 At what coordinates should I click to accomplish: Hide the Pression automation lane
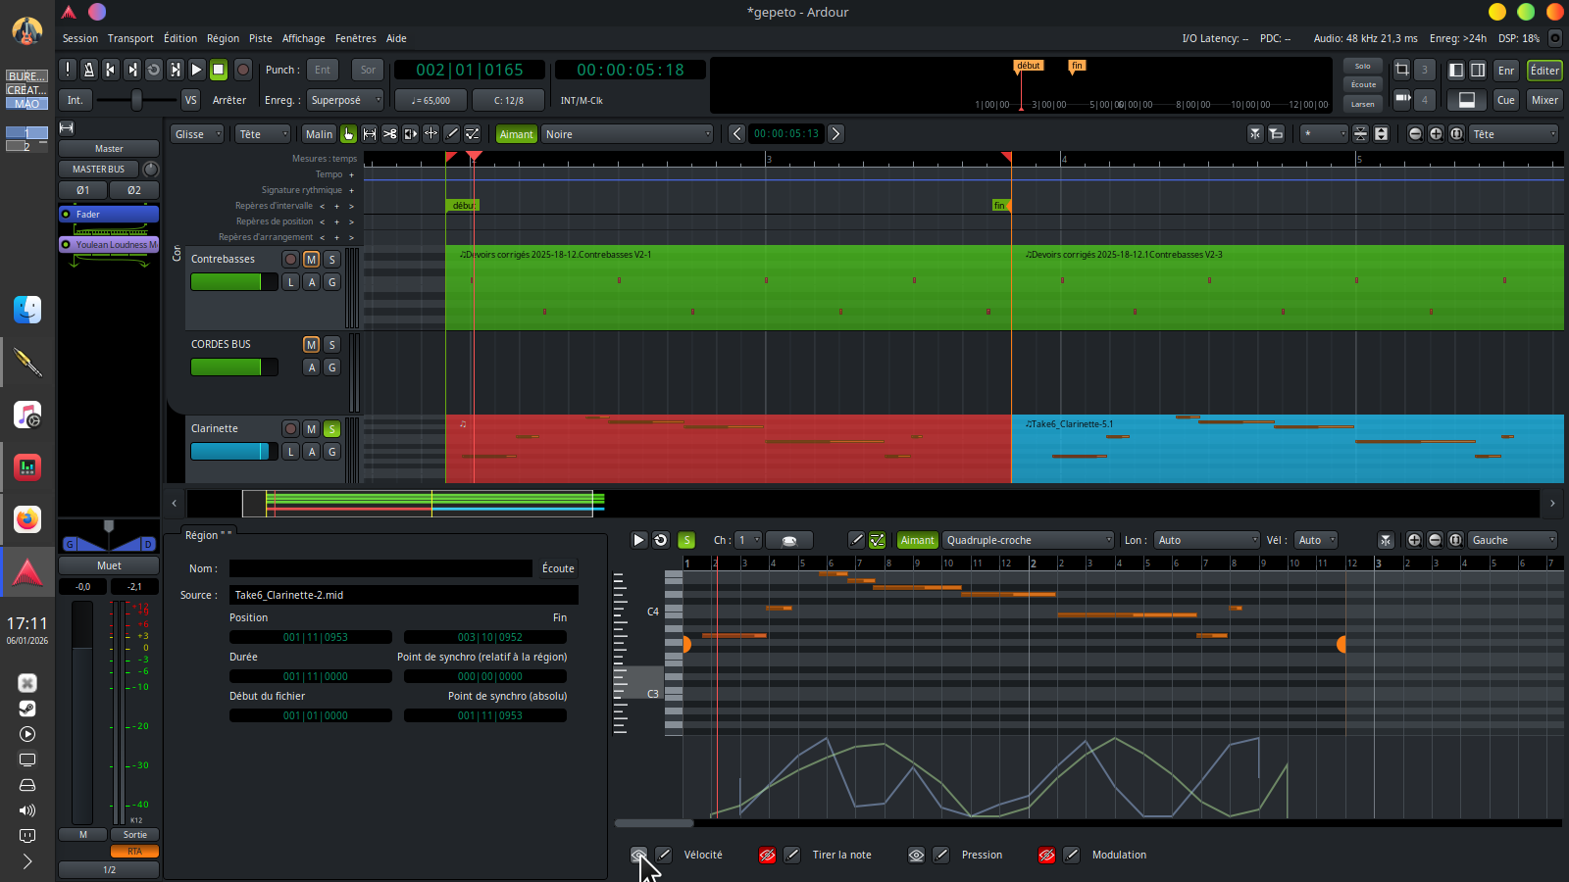pos(916,856)
